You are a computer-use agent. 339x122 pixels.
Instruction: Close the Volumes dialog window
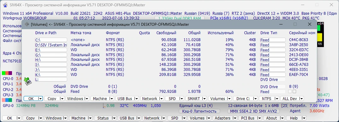click(310, 24)
